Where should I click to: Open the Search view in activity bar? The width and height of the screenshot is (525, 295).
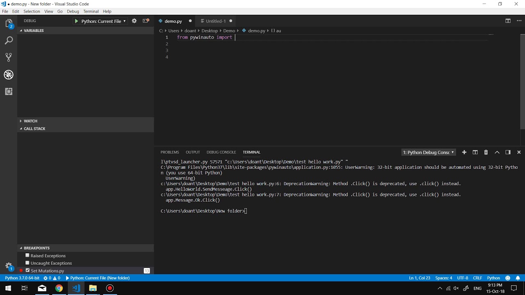click(9, 41)
